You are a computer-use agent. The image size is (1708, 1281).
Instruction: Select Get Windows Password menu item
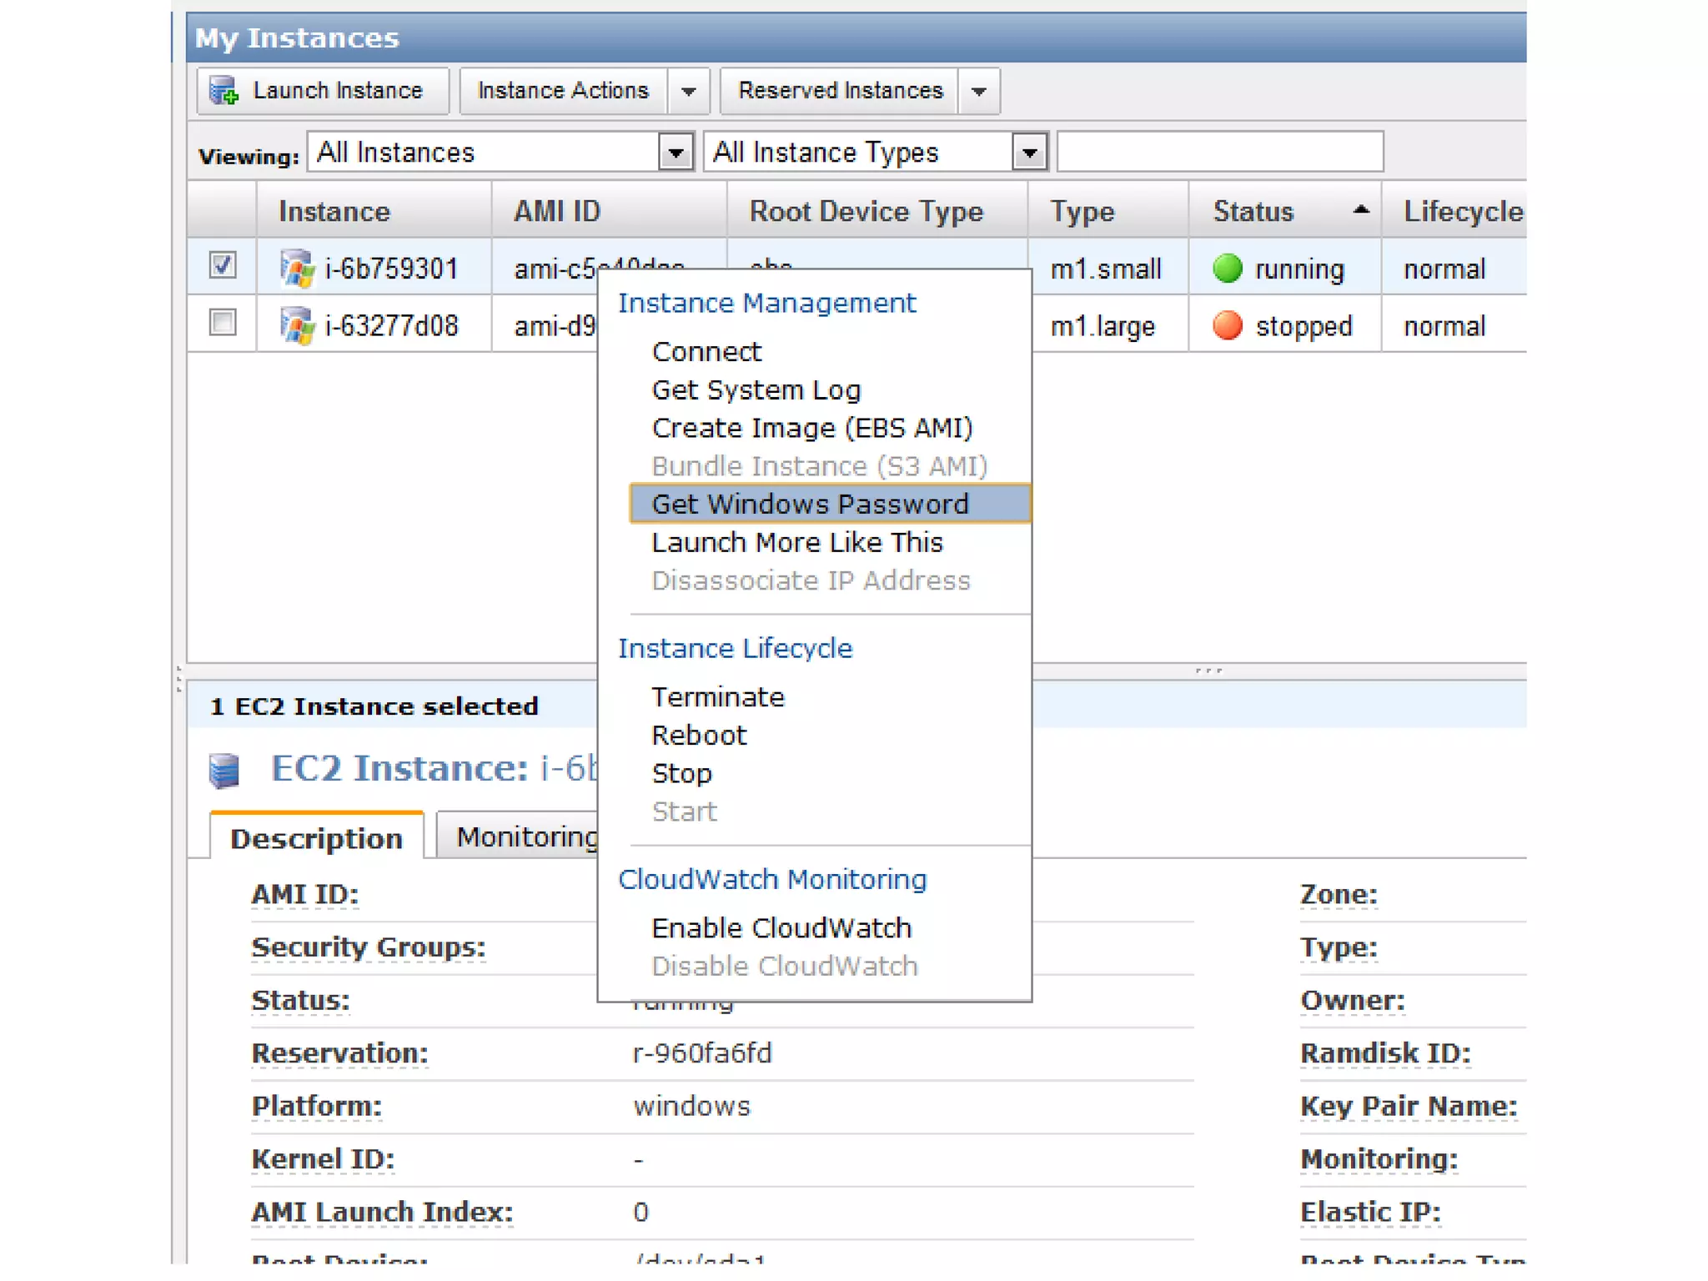[x=809, y=504]
